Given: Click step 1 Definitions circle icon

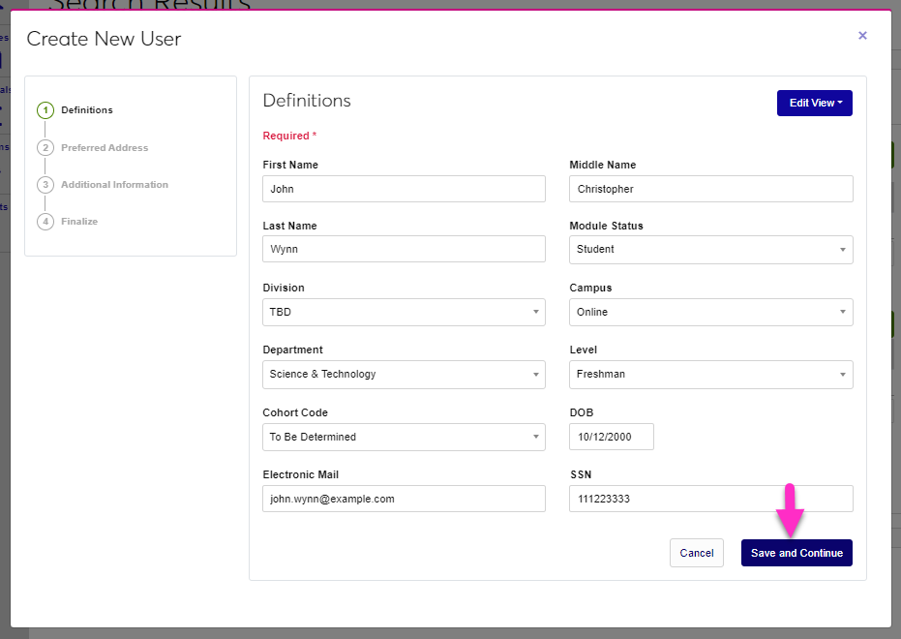Looking at the screenshot, I should (45, 110).
